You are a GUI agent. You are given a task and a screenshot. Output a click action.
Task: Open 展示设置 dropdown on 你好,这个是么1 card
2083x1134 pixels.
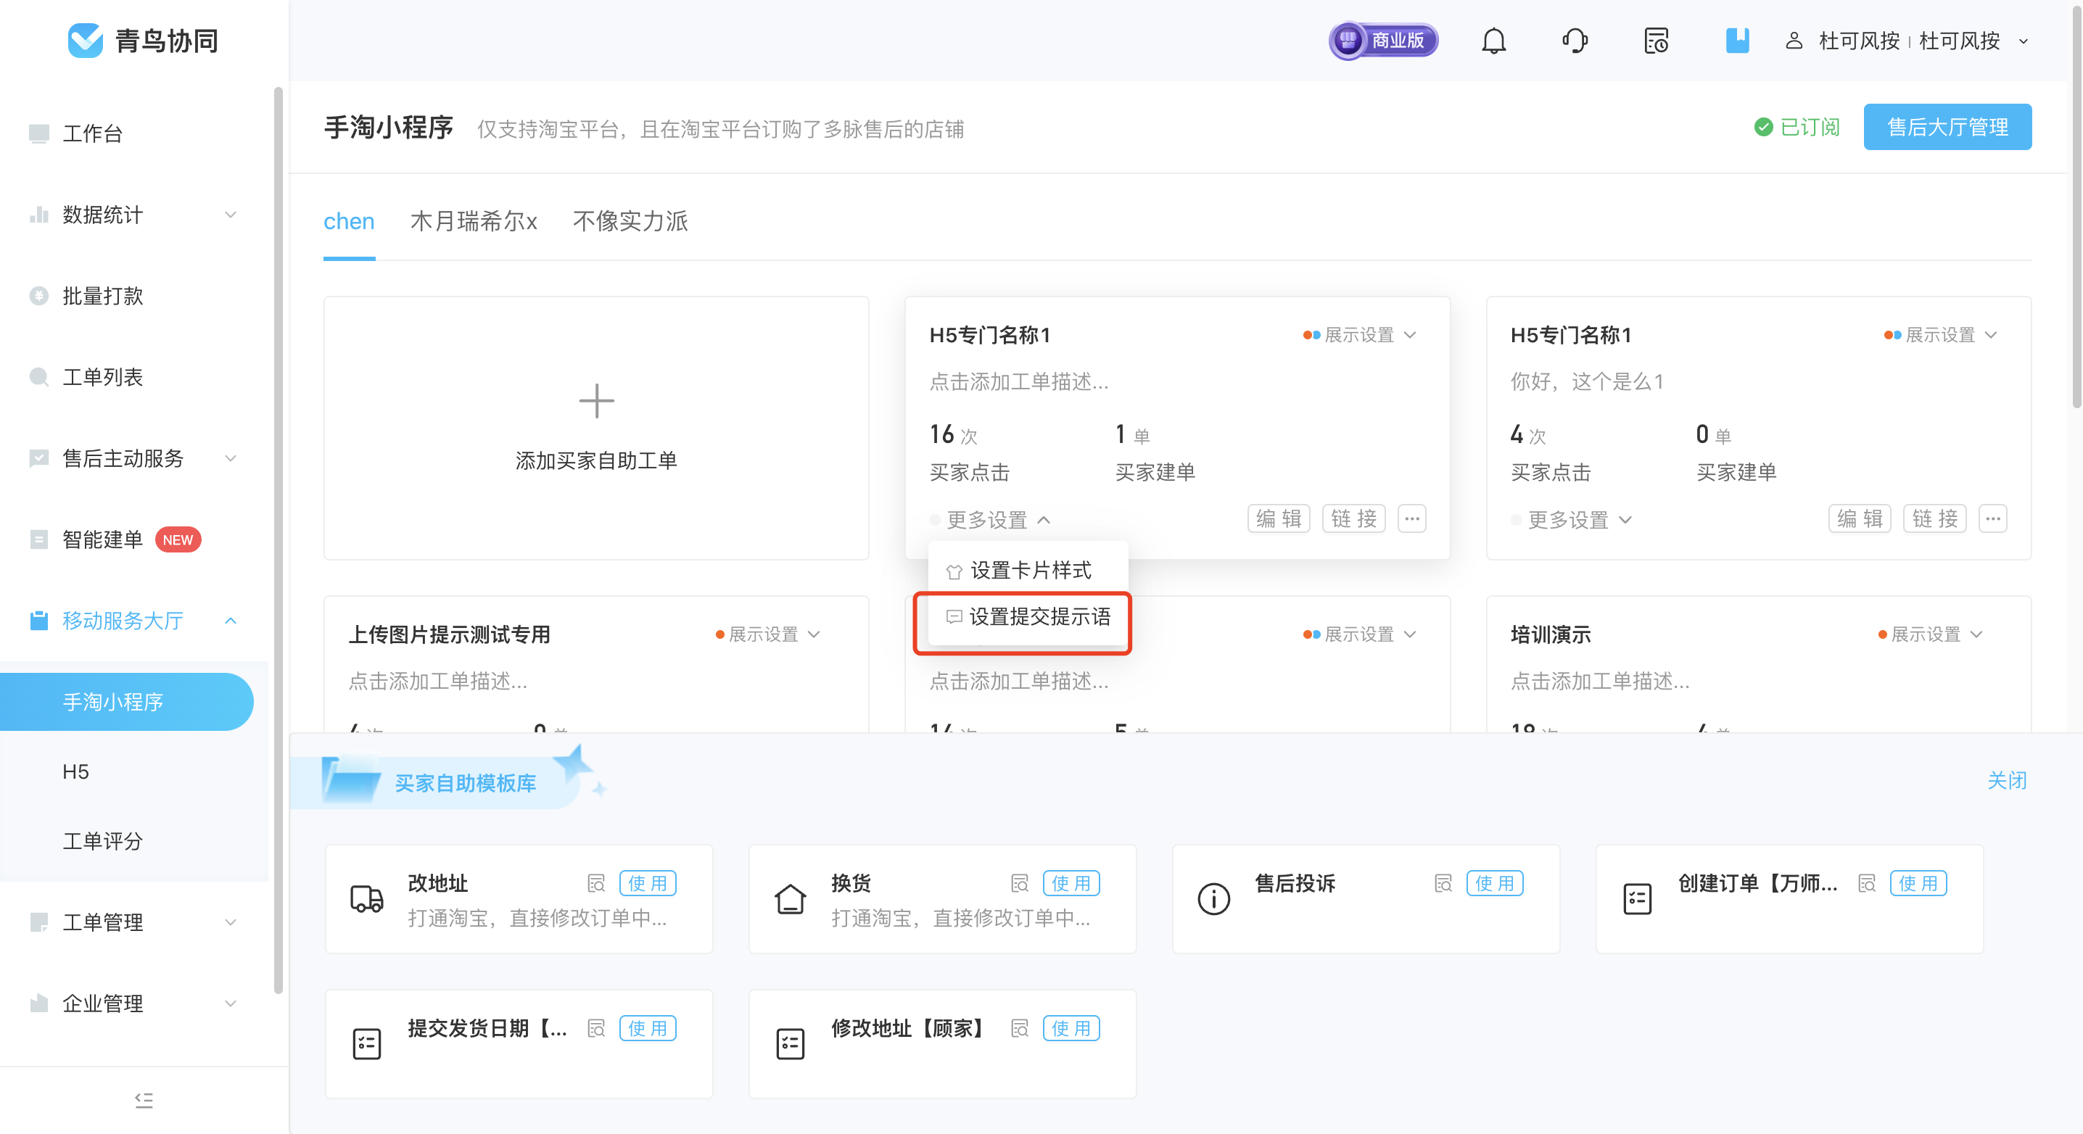[1942, 335]
